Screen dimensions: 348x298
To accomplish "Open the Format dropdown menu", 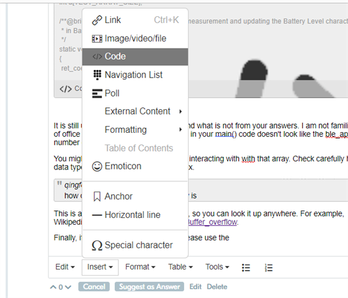I will (140, 267).
